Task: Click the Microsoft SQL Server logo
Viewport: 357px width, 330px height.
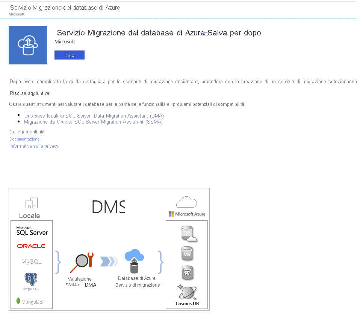Action: pyautogui.click(x=32, y=231)
